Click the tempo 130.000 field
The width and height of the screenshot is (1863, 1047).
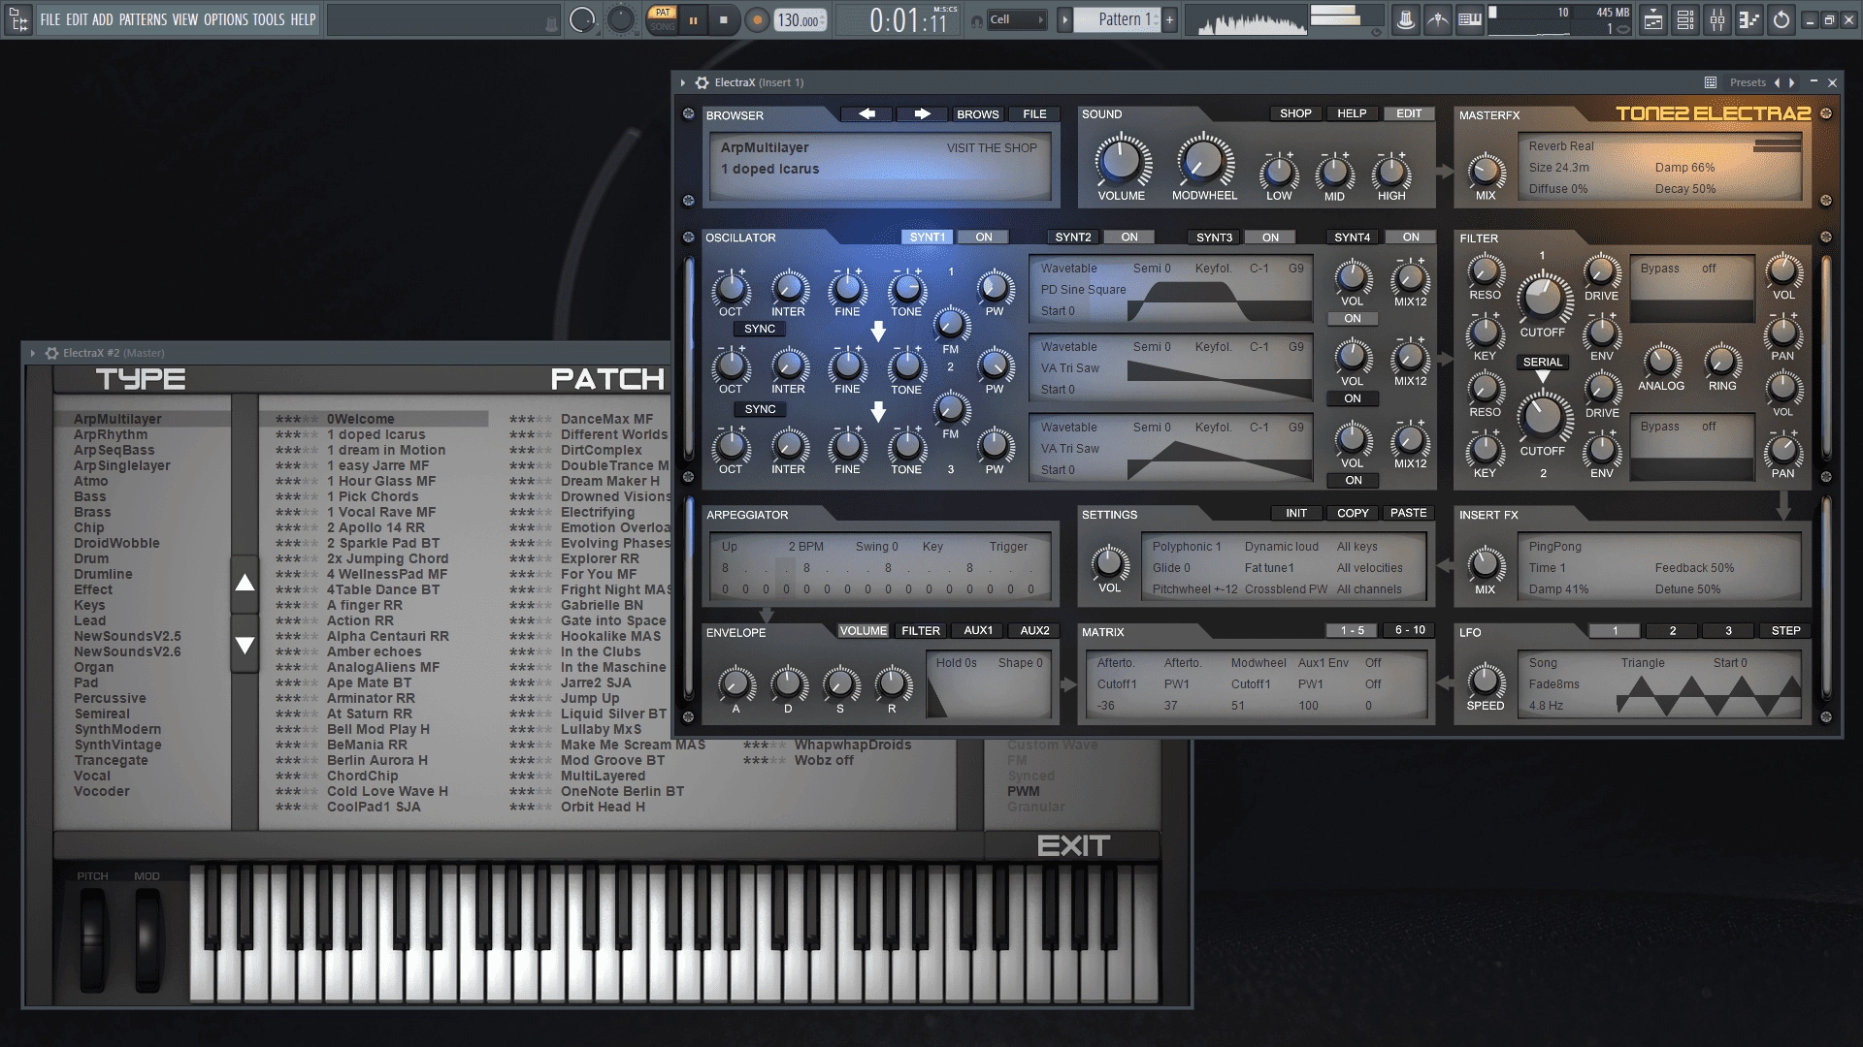pyautogui.click(x=801, y=20)
